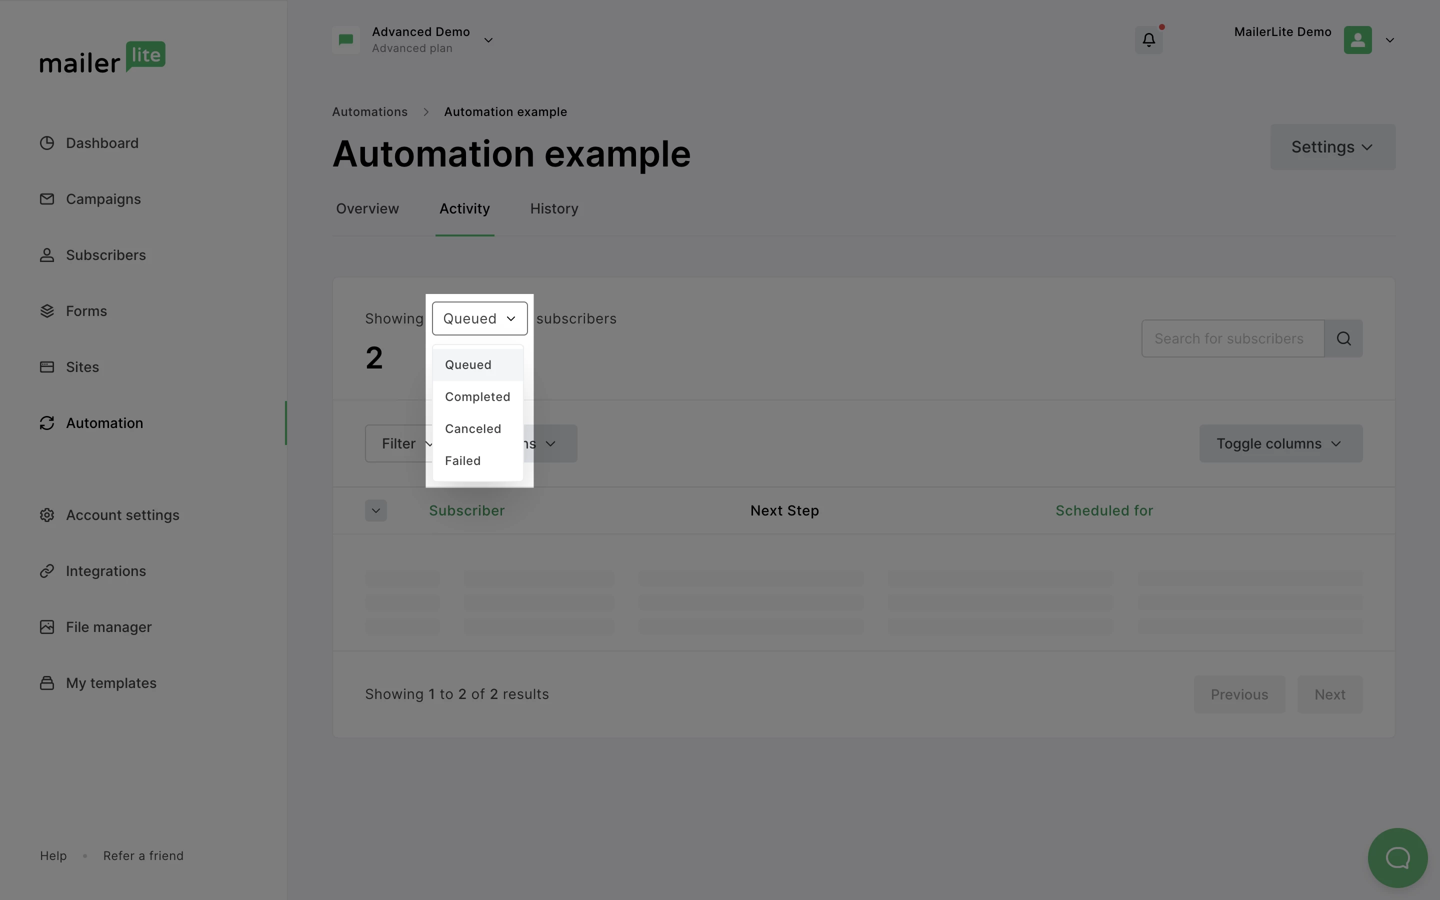Screen dimensions: 1440x900
Task: Switch to the Overview tab
Action: click(367, 209)
